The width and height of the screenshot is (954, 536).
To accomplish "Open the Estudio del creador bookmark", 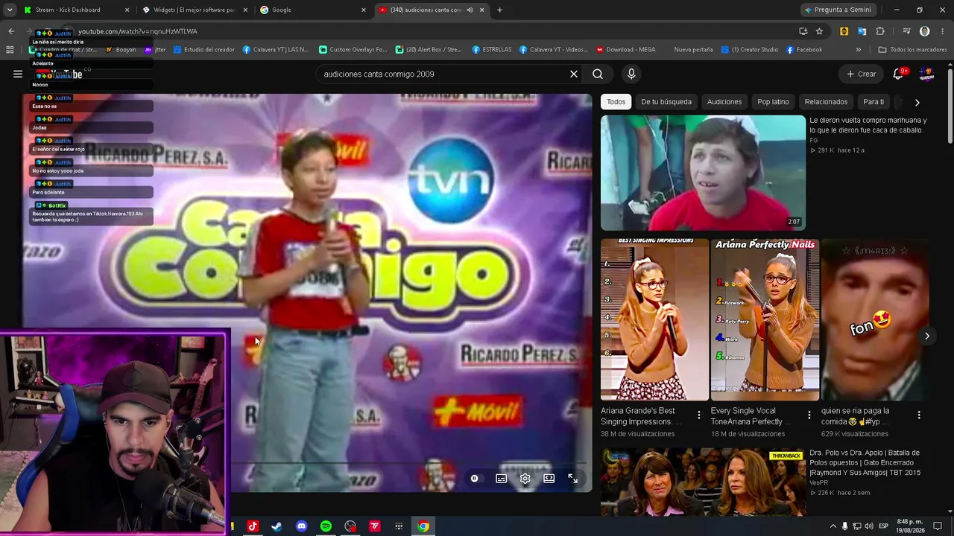I will coord(204,50).
